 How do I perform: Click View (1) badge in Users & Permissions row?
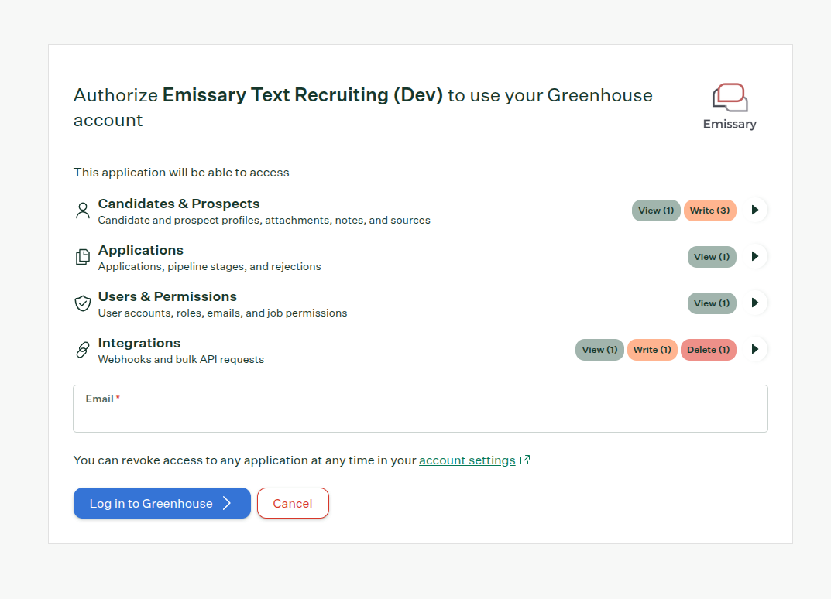(x=712, y=303)
